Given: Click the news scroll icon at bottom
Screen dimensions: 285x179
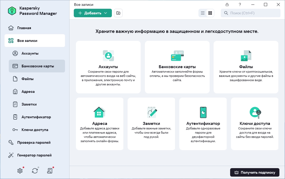Looking at the screenshot, I should coord(50,171).
